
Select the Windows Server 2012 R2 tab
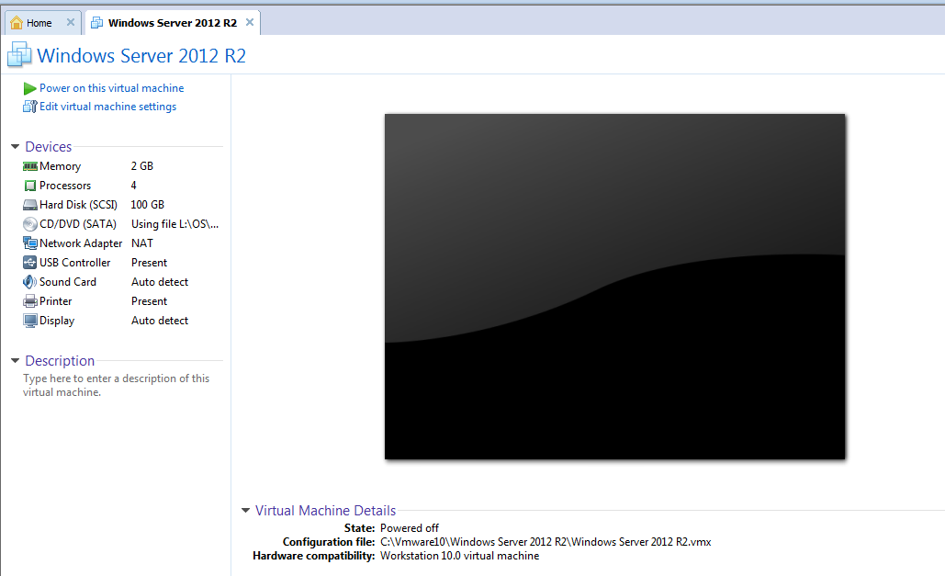tap(173, 23)
